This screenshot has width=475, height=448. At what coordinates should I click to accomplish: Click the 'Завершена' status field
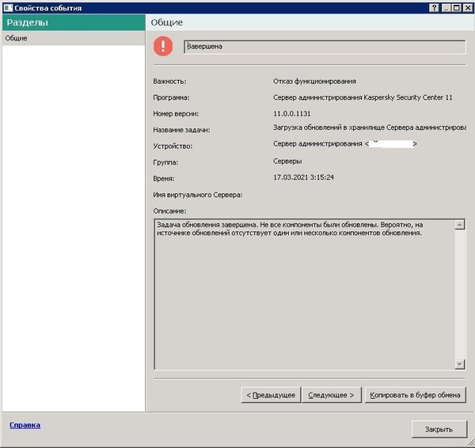325,47
